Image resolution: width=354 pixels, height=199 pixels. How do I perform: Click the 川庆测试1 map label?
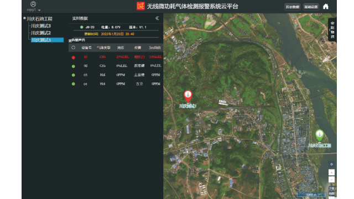188,106
